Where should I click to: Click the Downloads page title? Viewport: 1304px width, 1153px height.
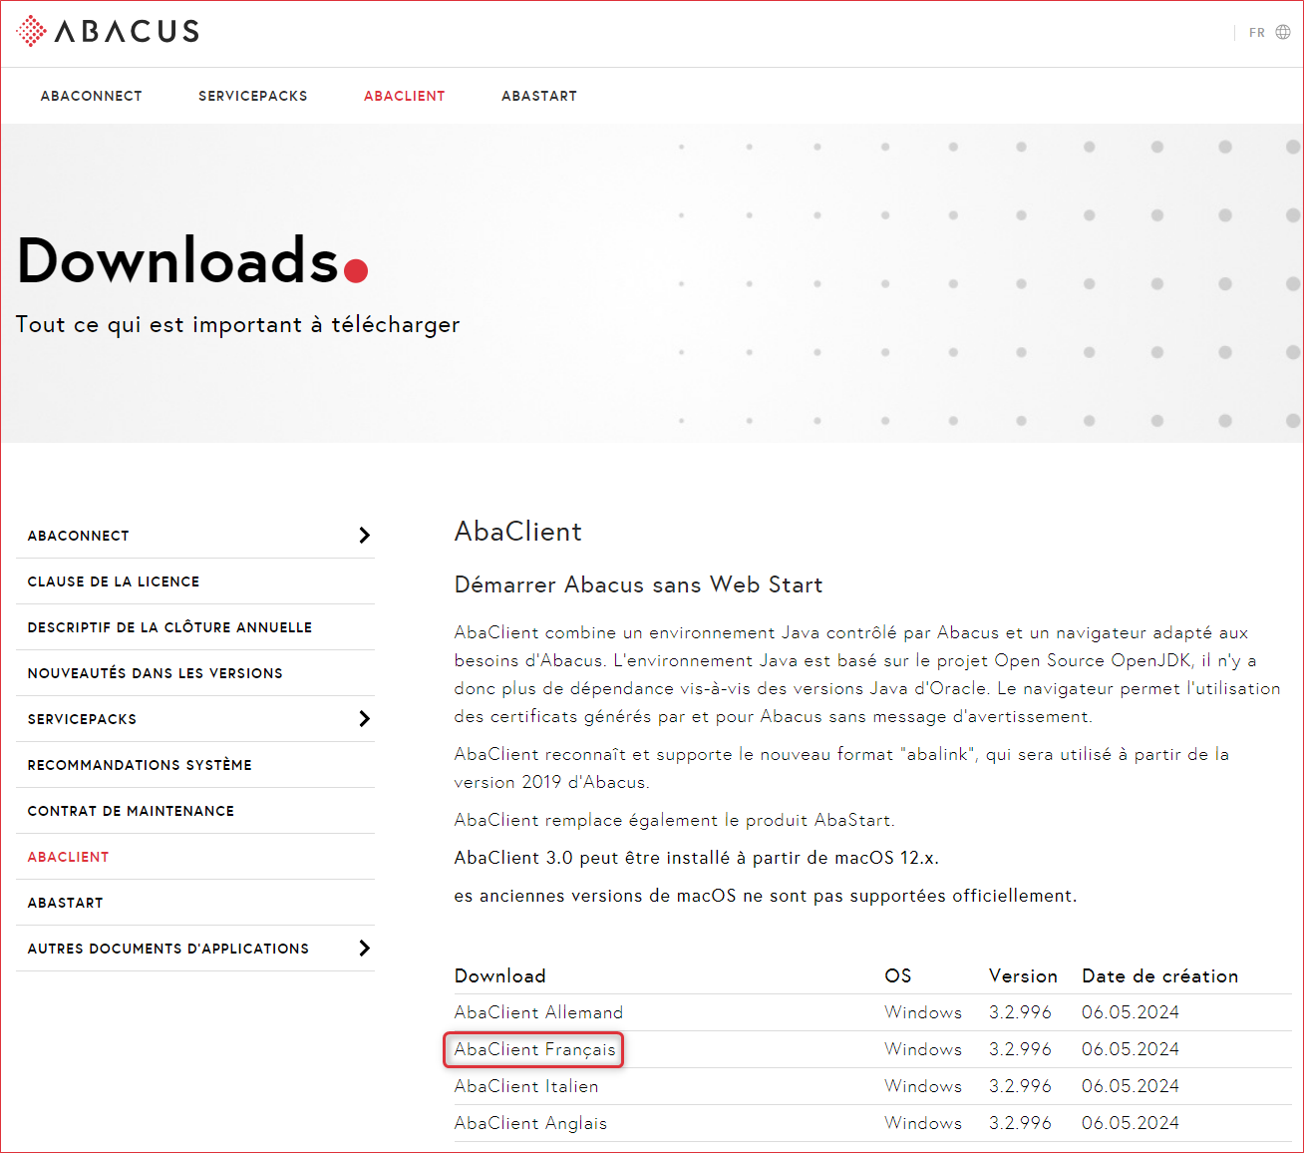click(192, 260)
